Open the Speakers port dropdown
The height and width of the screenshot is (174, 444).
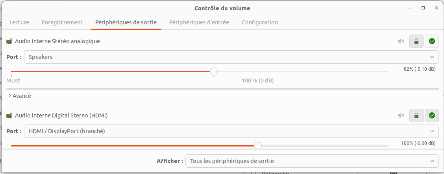pos(231,57)
